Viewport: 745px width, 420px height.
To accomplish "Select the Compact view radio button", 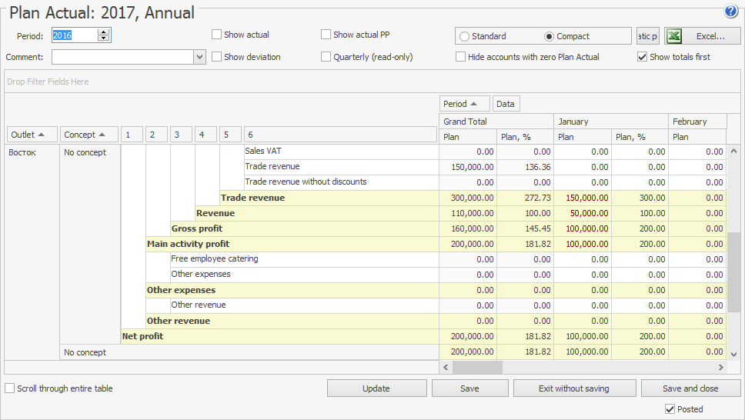I will (x=549, y=36).
